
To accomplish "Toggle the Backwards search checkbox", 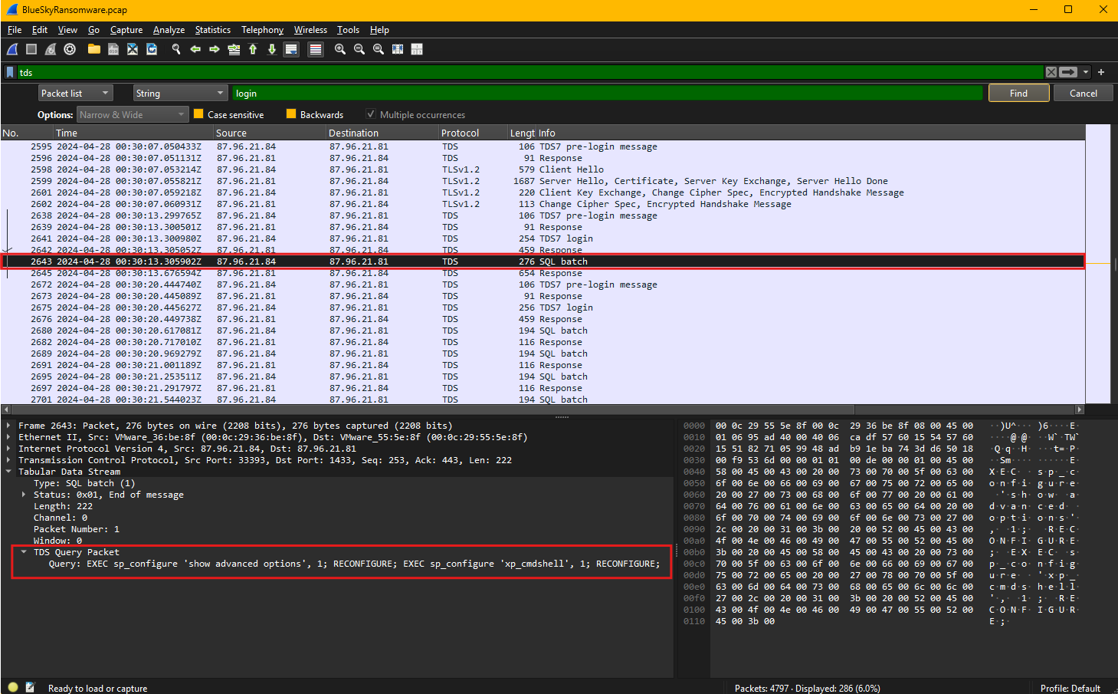I will (291, 114).
